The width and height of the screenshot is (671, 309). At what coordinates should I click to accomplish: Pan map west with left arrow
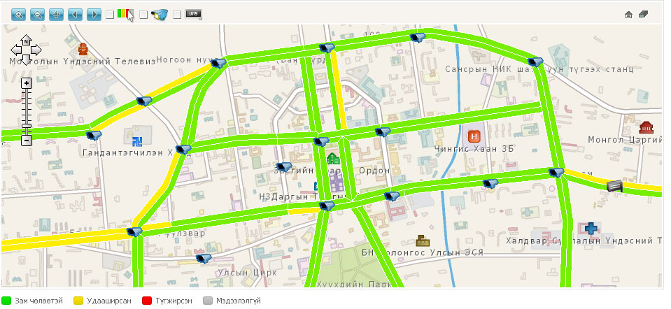(x=16, y=50)
